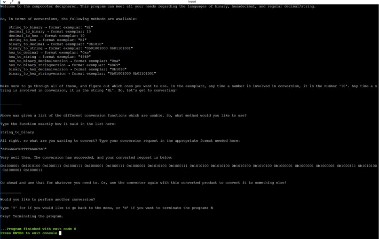Click the 'decimal_to_binary → format exemplar: 10' line

[50, 31]
